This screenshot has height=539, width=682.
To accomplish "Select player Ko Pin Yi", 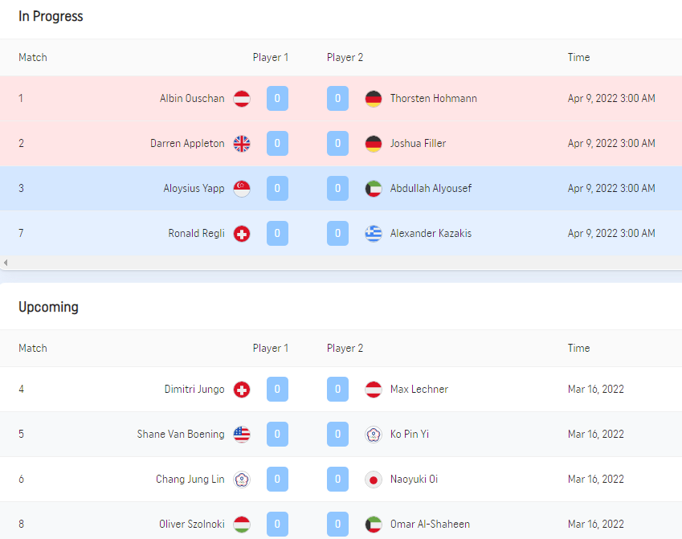I will [x=409, y=435].
